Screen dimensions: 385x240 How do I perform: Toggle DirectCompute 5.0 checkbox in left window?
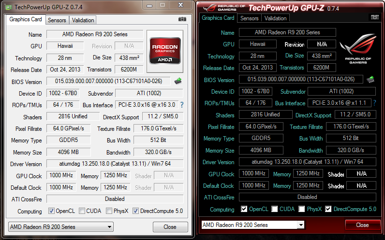coord(135,211)
